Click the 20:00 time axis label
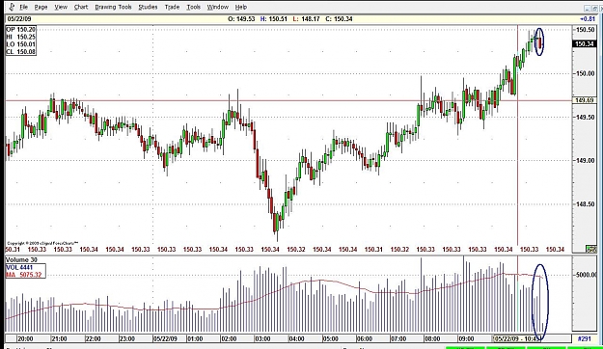603x349 pixels. point(25,338)
